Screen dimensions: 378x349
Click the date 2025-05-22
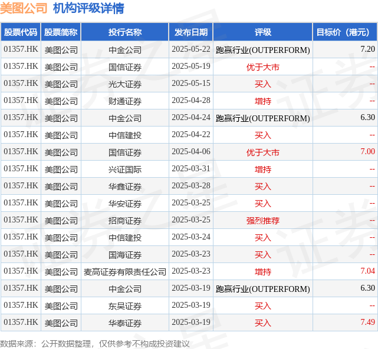coord(191,49)
